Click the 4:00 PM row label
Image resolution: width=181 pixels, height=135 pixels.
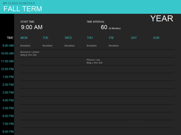[8, 100]
